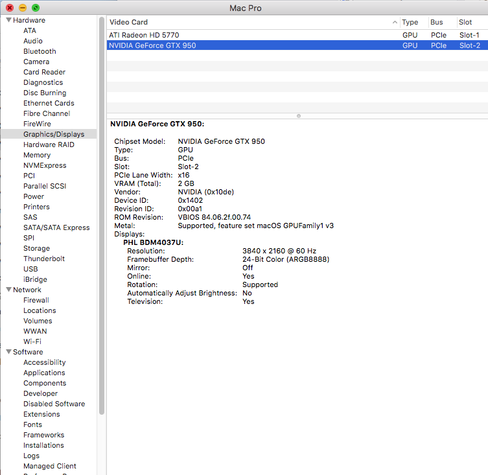488x475 pixels.
Task: Click the green zoom window button
Action: pos(36,8)
